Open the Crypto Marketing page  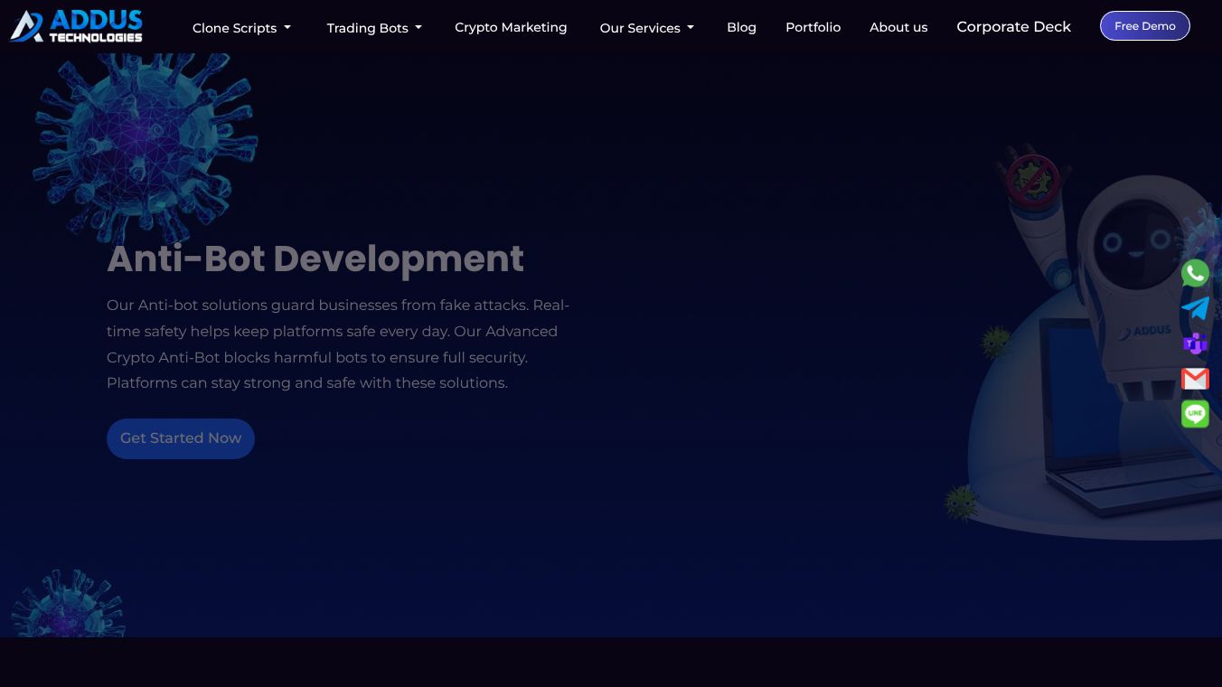(x=511, y=27)
